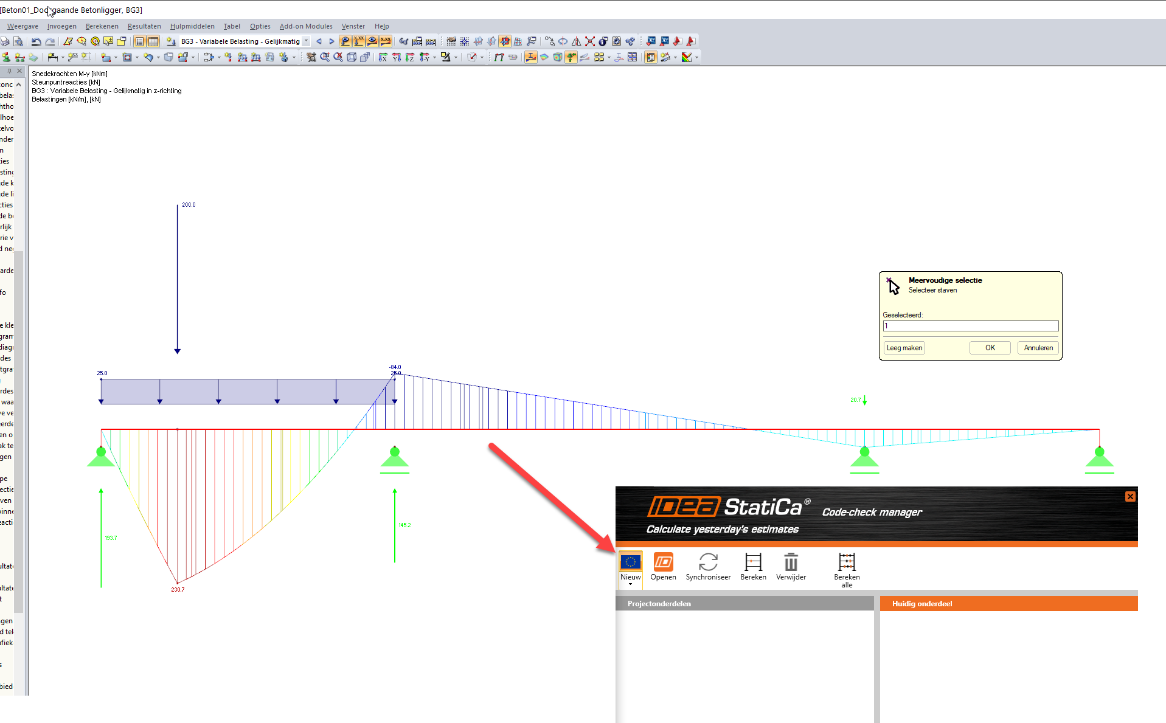Click the Undo icon
Screen dimensions: 1166x723
[x=36, y=41]
